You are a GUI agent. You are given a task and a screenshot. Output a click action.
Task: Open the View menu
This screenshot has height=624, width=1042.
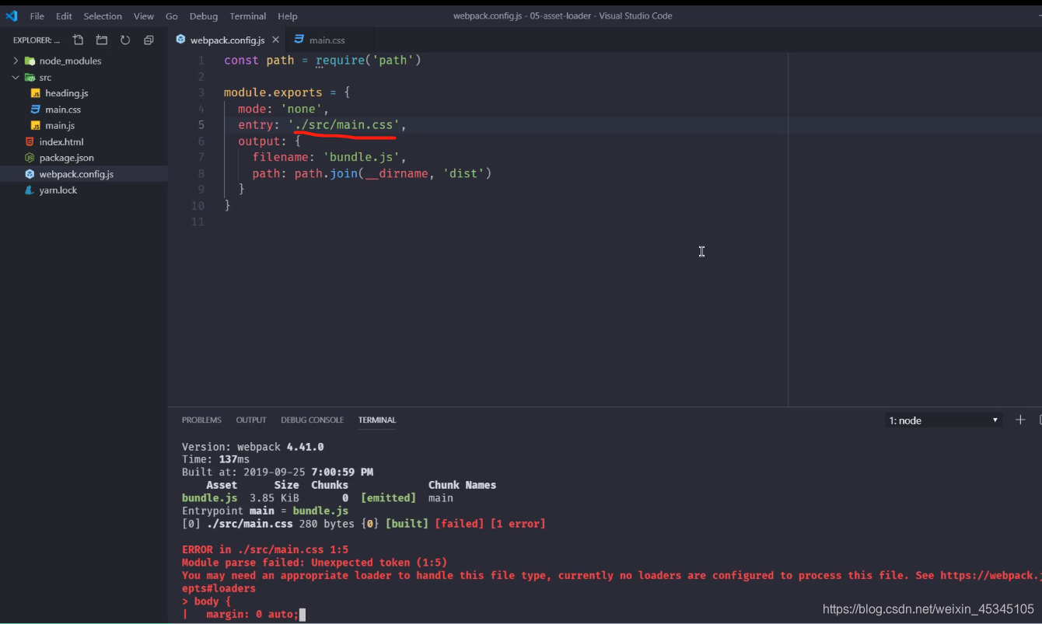(x=144, y=16)
